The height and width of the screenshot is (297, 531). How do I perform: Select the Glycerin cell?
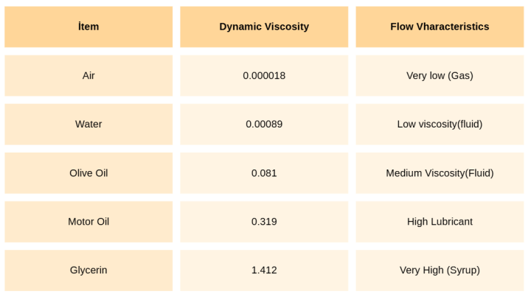pos(88,270)
